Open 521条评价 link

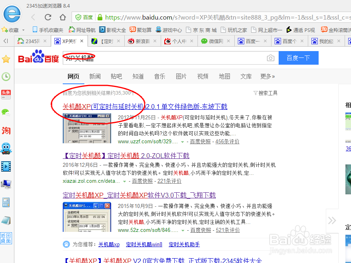click(x=227, y=230)
